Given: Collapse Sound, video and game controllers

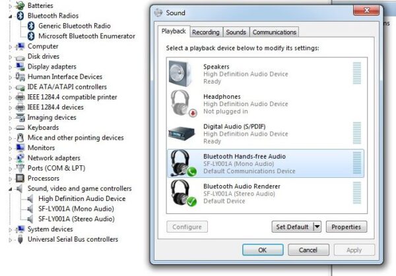Looking at the screenshot, I should [11, 188].
